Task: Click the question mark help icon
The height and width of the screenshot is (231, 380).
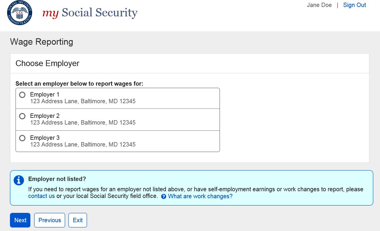Action: tap(164, 196)
